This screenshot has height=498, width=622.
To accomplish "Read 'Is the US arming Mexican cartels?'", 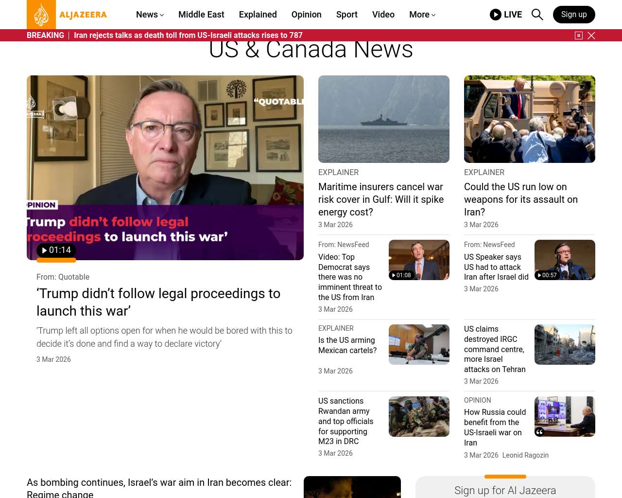I will [347, 345].
